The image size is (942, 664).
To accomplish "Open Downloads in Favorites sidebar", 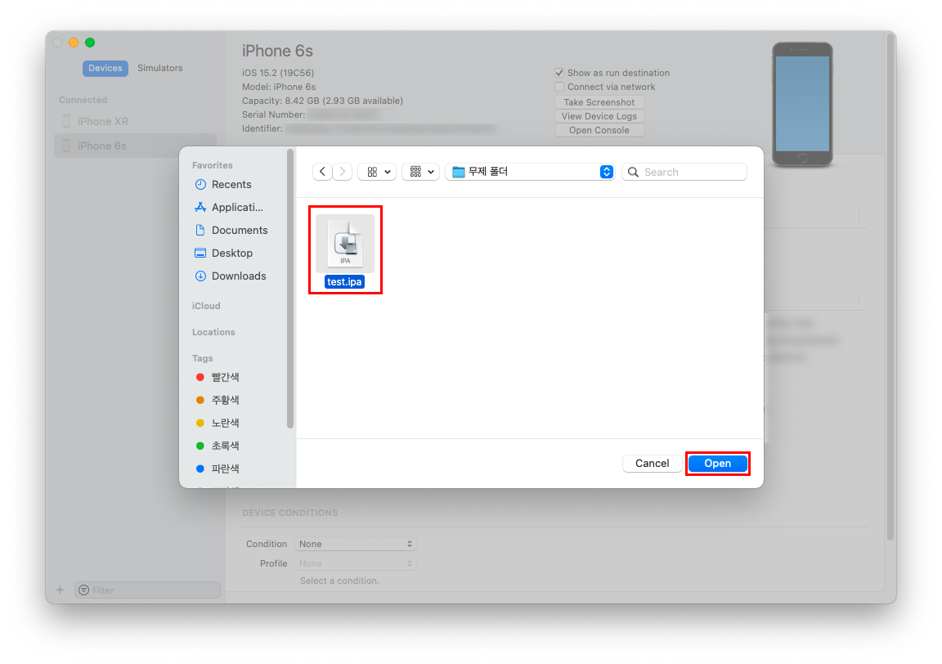I will point(231,276).
